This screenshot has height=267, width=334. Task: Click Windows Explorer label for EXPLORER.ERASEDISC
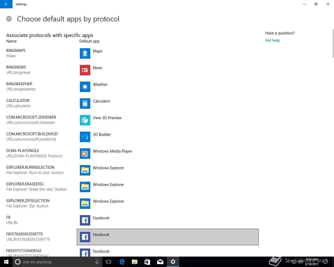tap(108, 185)
